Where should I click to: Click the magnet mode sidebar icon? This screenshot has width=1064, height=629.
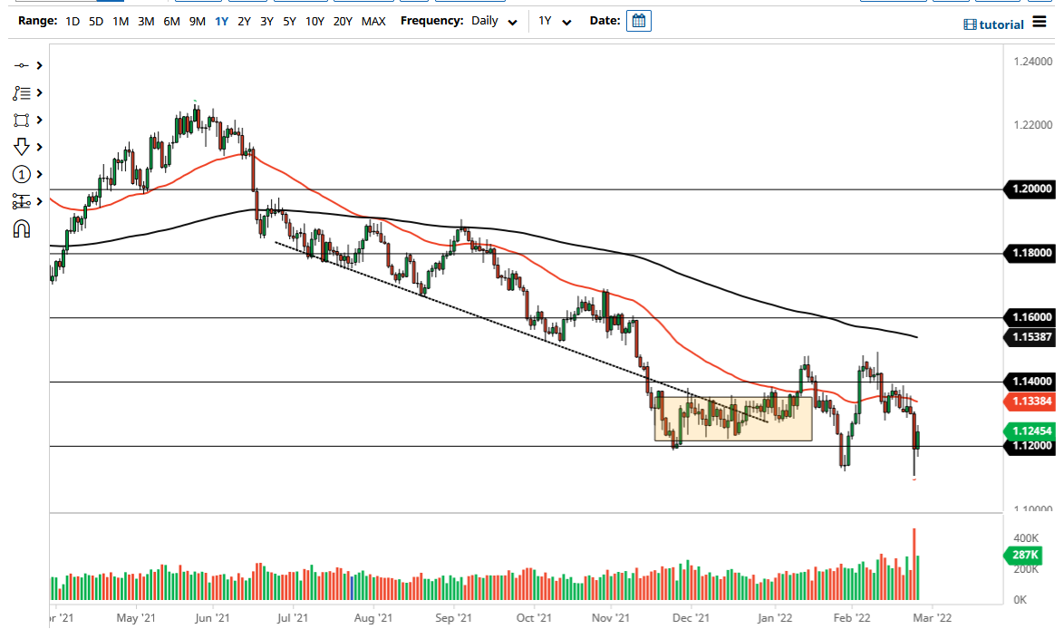coord(23,228)
